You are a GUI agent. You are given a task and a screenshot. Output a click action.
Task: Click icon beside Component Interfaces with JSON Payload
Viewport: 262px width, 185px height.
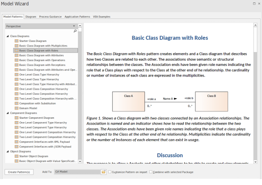point(16,147)
